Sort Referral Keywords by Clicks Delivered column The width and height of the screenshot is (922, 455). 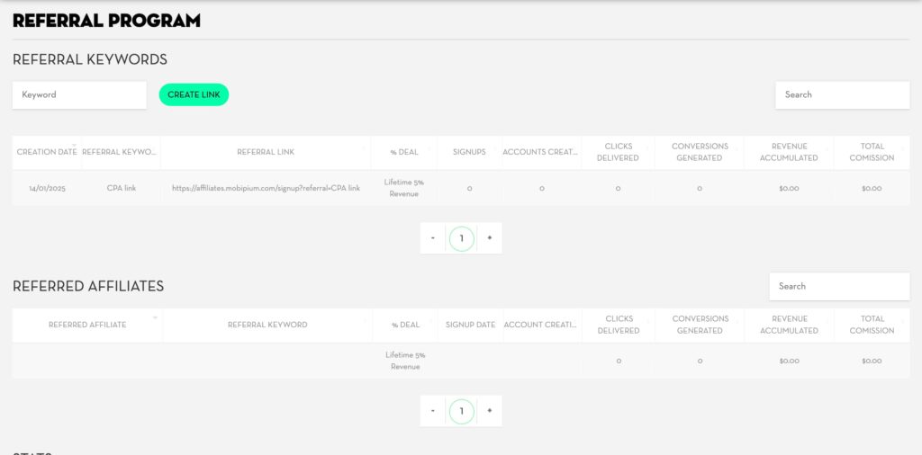(618, 152)
